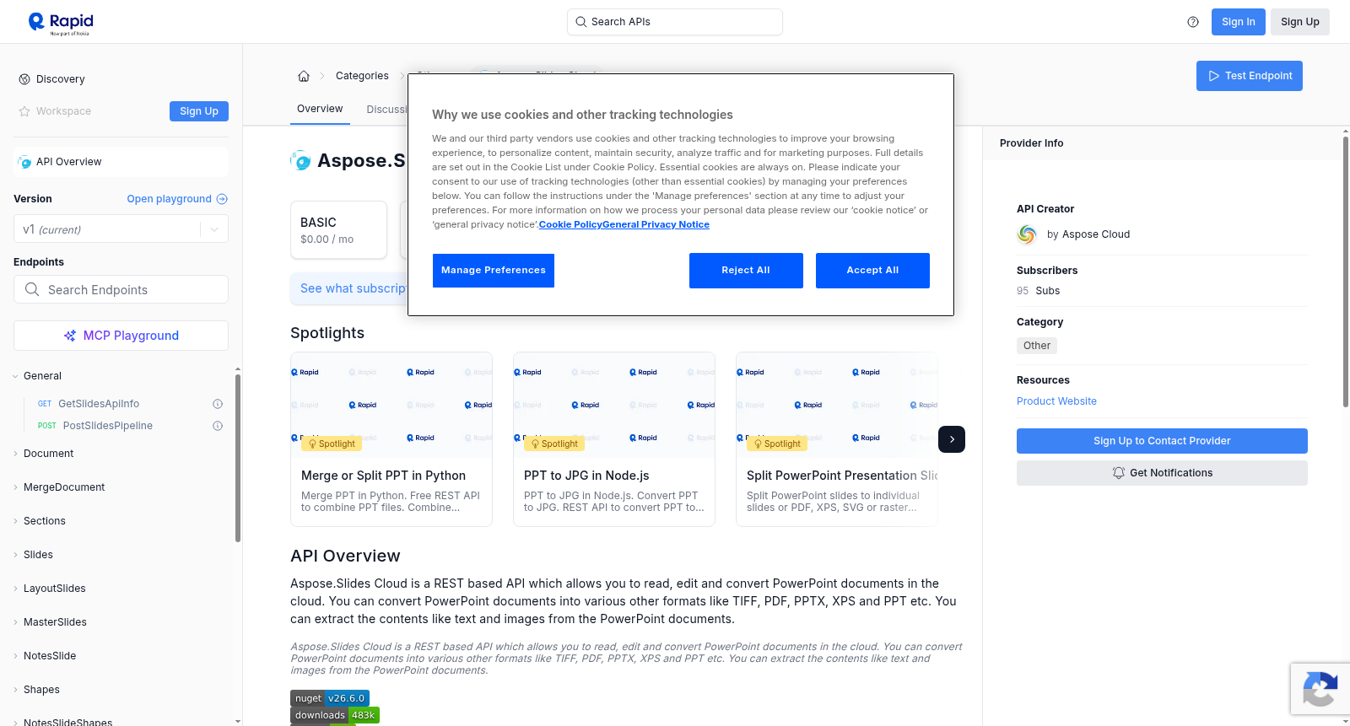Click the downloads 483k badge
The image size is (1350, 726).
click(335, 715)
